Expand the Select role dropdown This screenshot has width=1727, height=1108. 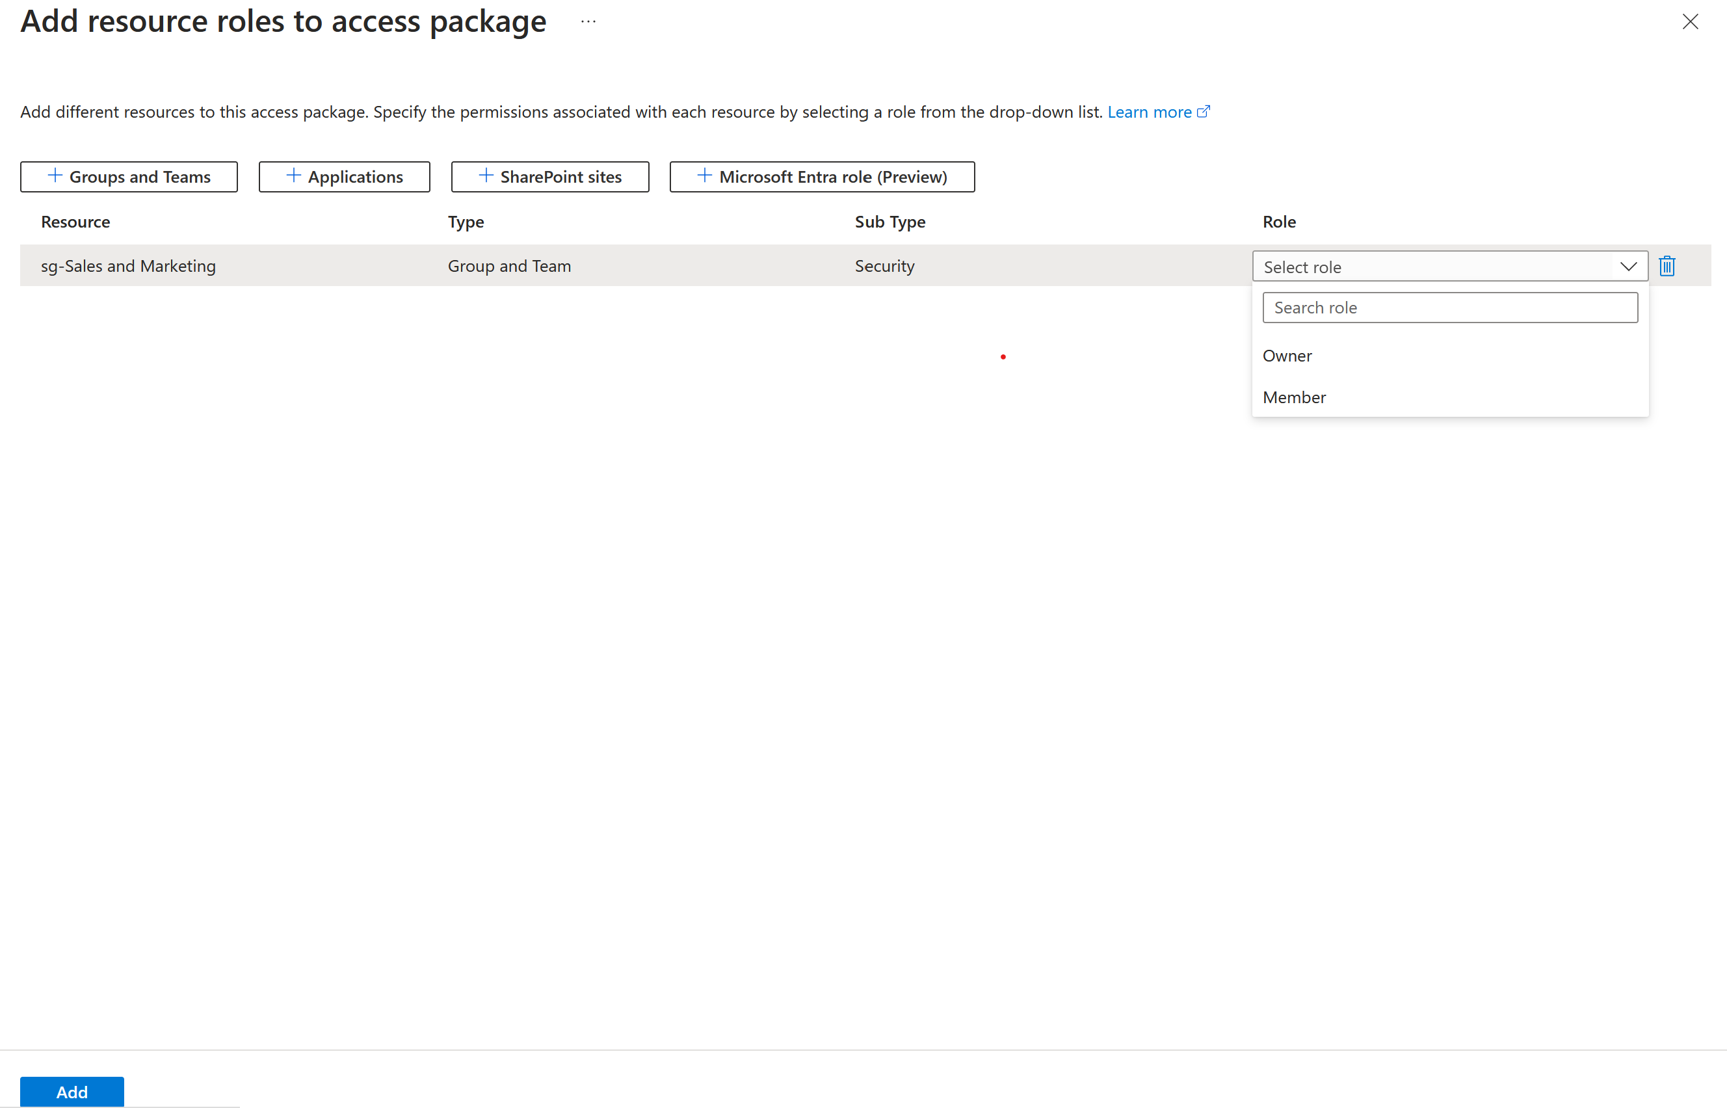tap(1450, 266)
